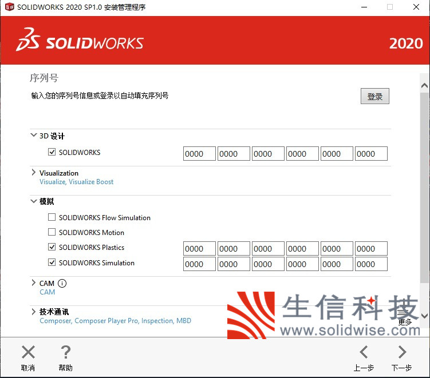This screenshot has width=430, height=378.
Task: Click fifth SOLIDWORKS serial number field
Action: [x=337, y=154]
